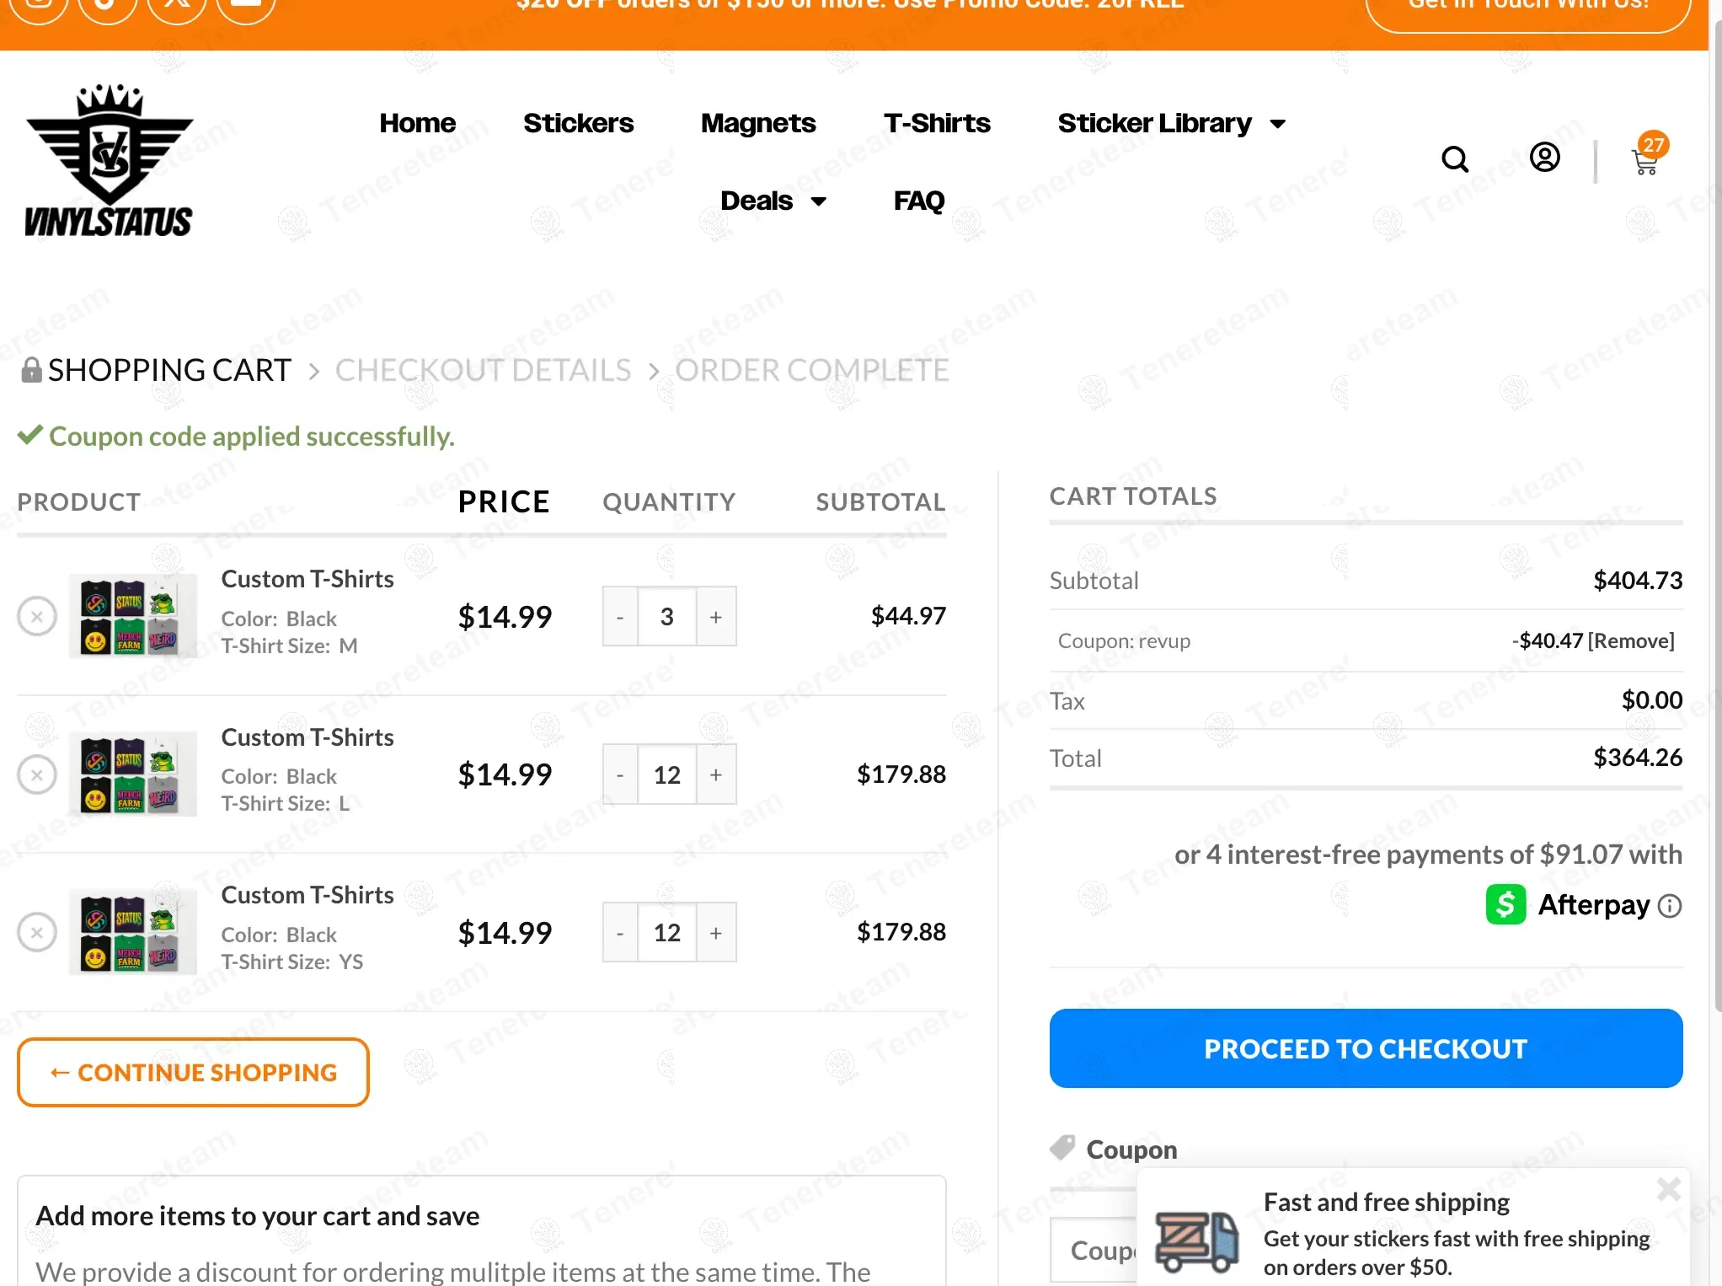Go to the T-Shirts menu page
This screenshot has height=1286, width=1722.
(936, 123)
